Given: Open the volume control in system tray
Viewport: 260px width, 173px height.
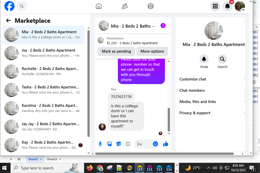Looking at the screenshot, I should [x=214, y=168].
